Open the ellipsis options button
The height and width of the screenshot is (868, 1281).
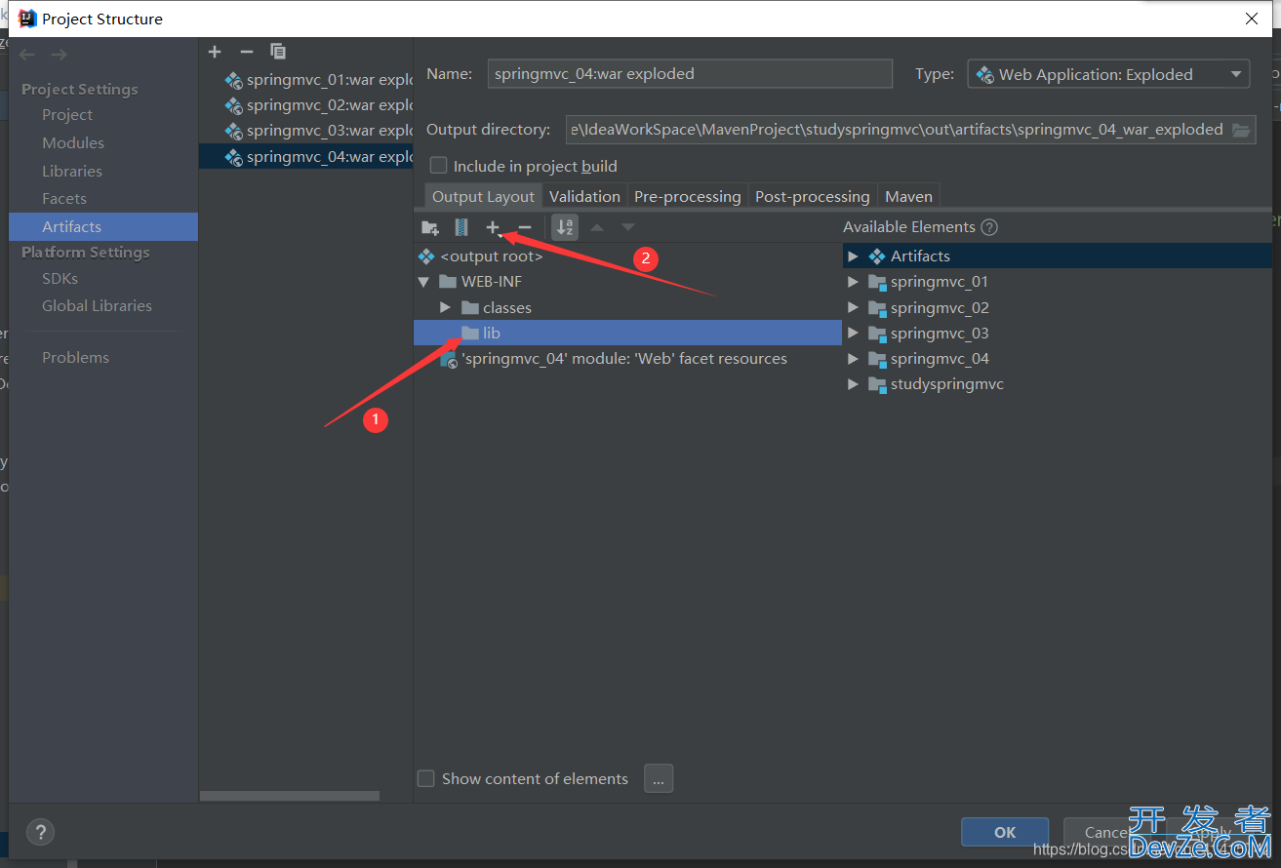(x=659, y=778)
